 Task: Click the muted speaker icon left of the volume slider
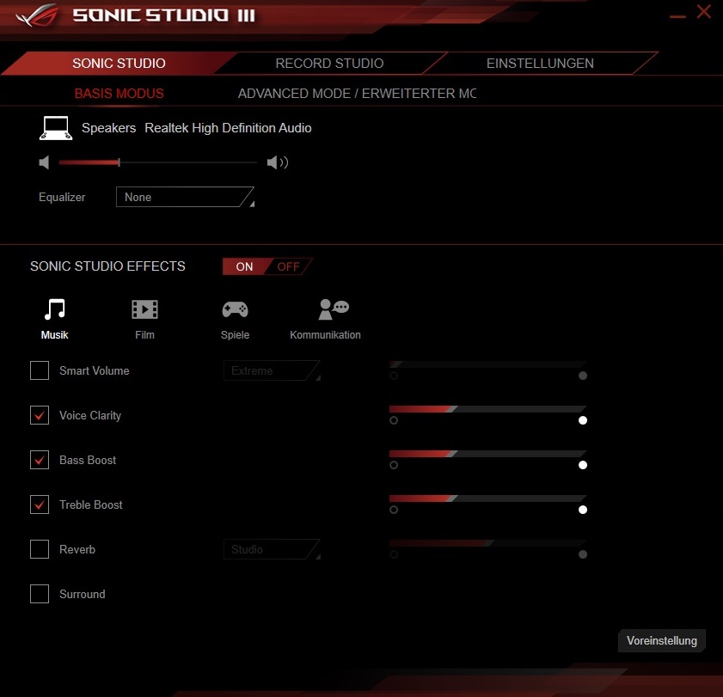pos(44,162)
